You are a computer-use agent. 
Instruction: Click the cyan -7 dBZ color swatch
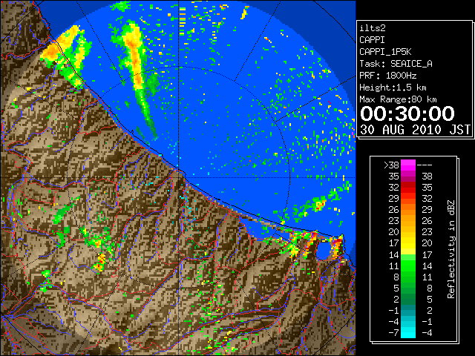(408, 332)
